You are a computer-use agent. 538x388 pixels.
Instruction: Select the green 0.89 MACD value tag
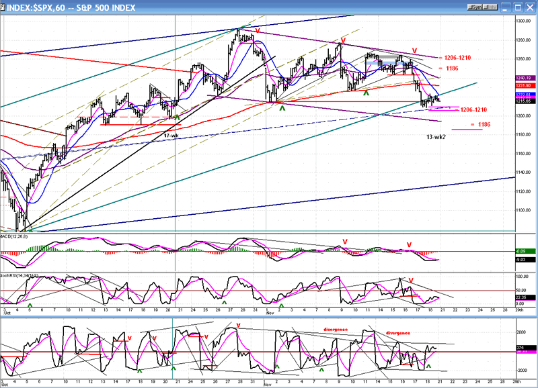pyautogui.click(x=525, y=250)
